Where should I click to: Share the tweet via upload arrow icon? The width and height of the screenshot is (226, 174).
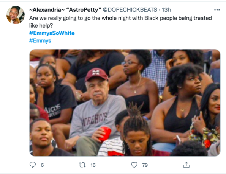tap(186, 165)
